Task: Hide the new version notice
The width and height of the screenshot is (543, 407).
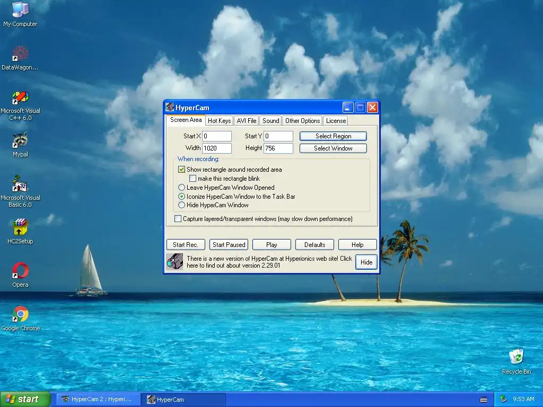Action: [366, 262]
